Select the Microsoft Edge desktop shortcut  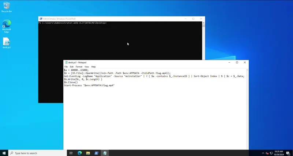tap(7, 26)
